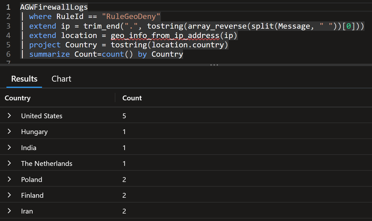Click AGWFirewallLogs table name in editor

tap(54, 7)
